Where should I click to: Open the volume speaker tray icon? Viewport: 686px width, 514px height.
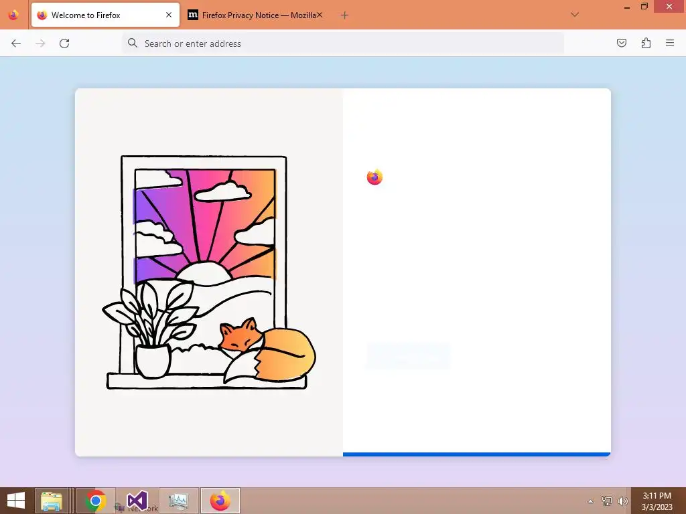[x=622, y=501]
